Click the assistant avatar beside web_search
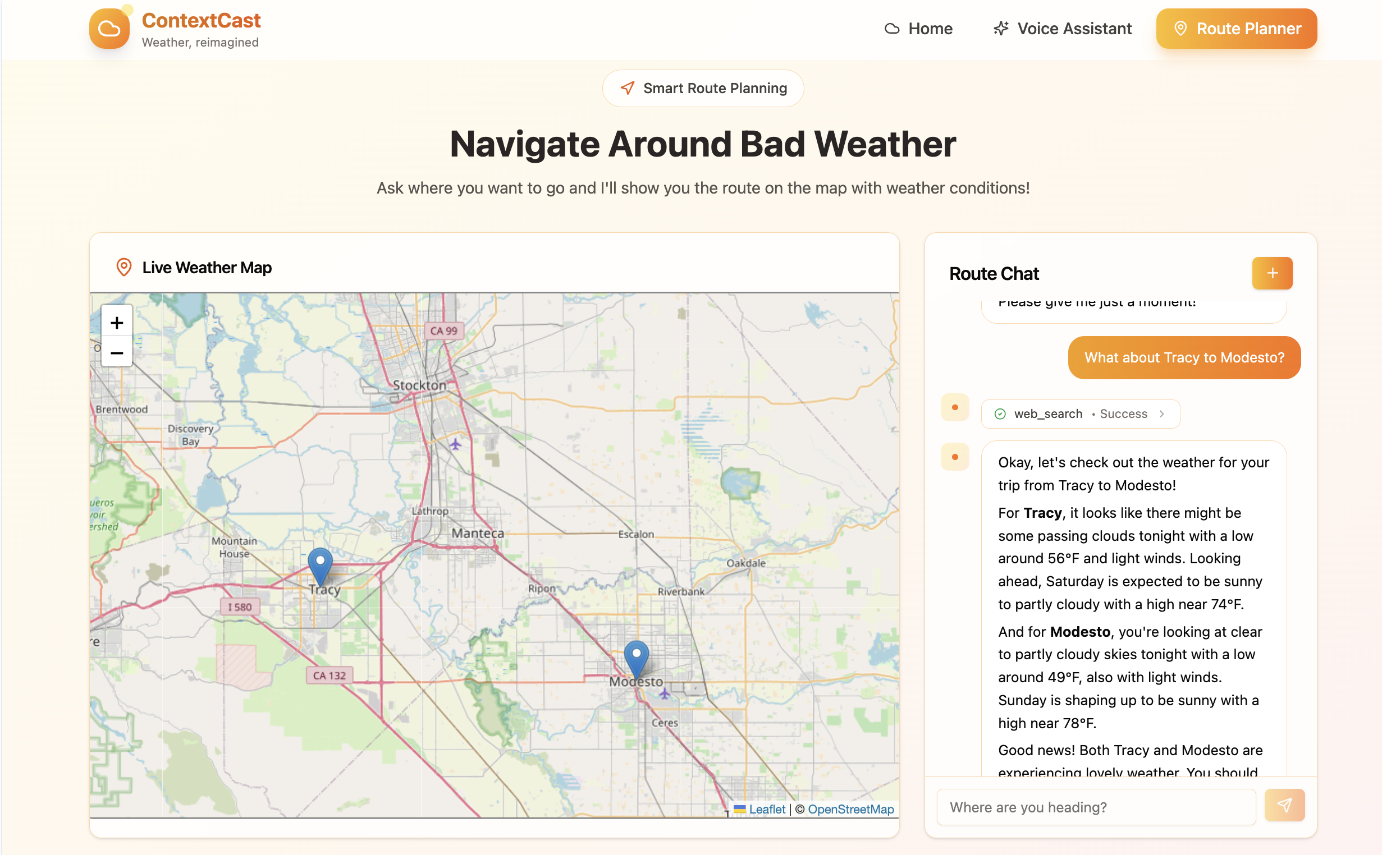Image resolution: width=1382 pixels, height=855 pixels. [955, 408]
